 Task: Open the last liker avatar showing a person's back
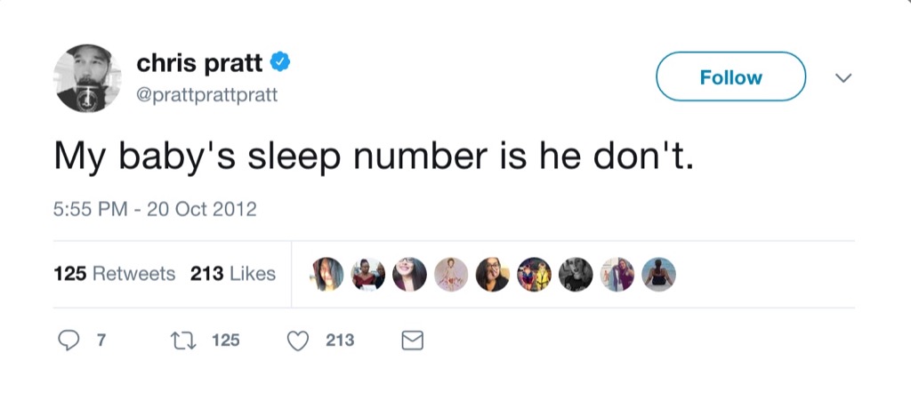[x=658, y=274]
